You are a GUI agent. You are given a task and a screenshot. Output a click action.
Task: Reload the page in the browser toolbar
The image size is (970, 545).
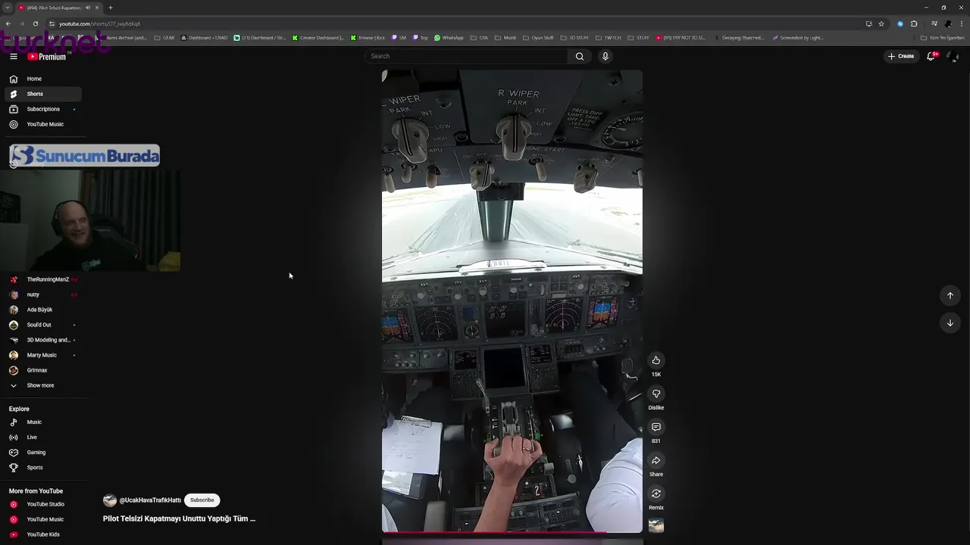[35, 23]
